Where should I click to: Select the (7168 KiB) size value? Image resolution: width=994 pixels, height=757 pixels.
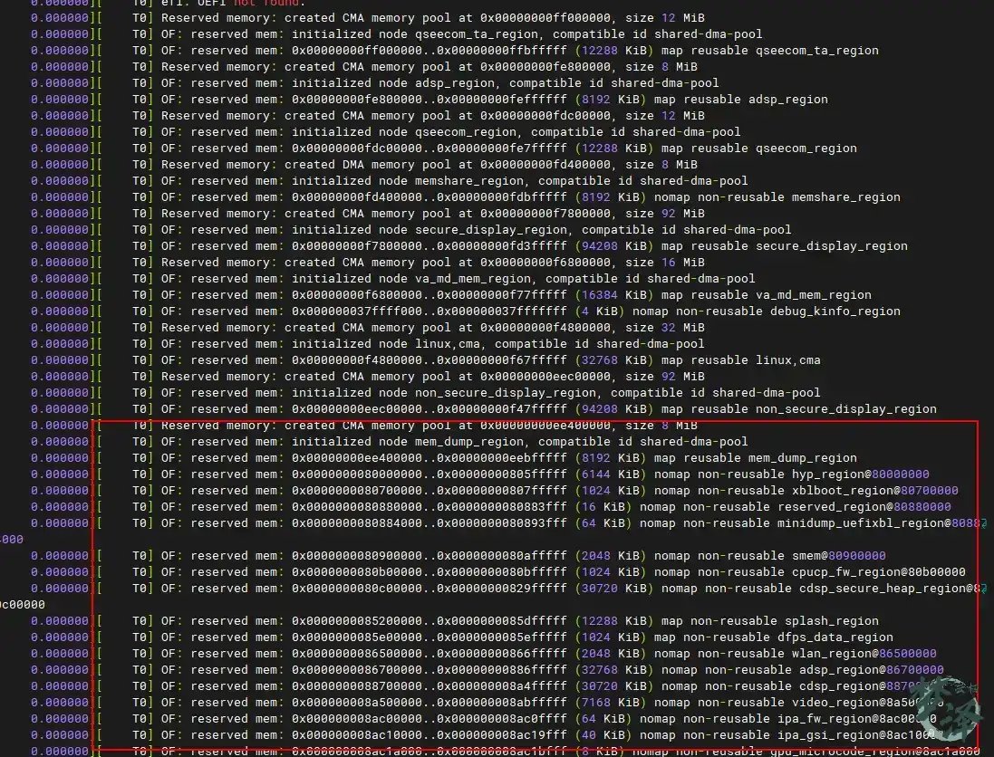coord(611,703)
